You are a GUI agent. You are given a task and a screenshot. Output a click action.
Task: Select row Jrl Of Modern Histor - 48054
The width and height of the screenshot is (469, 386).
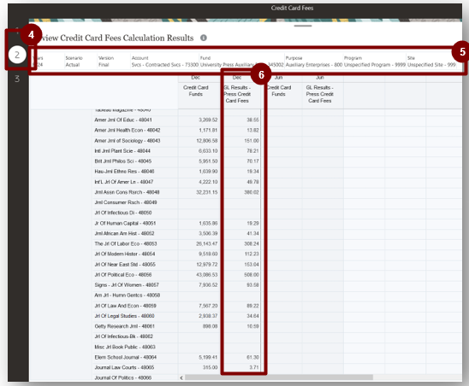(125, 254)
